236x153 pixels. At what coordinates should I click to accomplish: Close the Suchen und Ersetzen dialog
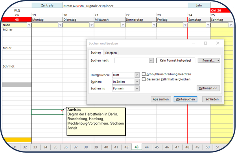coord(218,43)
